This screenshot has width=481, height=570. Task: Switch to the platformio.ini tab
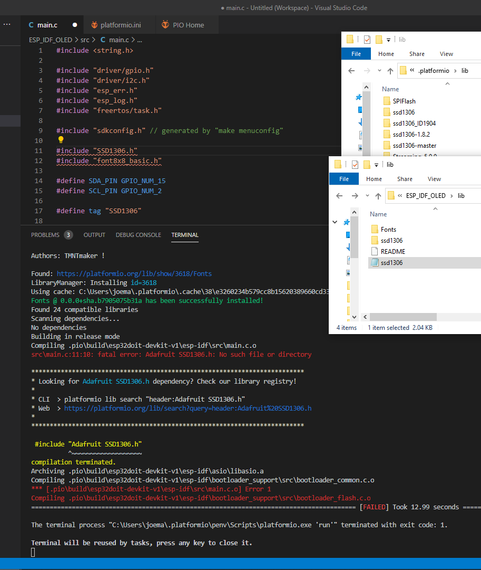coord(121,25)
